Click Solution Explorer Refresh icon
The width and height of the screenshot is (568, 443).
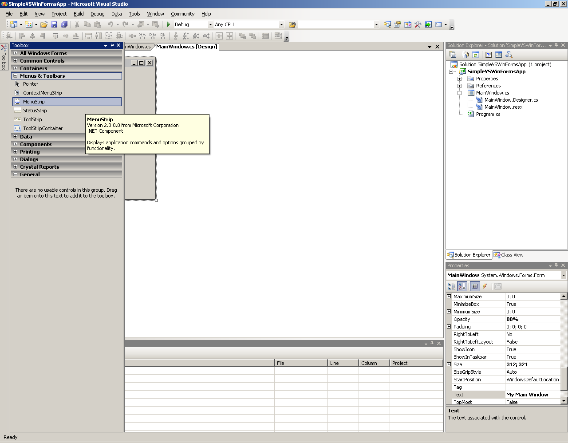point(476,55)
